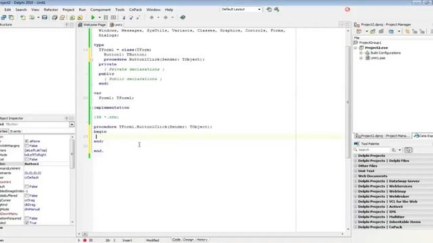Pause the running program from the toolbar

coord(106,18)
